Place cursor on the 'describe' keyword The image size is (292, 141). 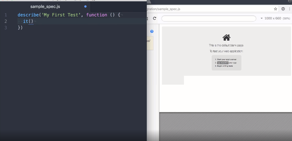pos(28,15)
